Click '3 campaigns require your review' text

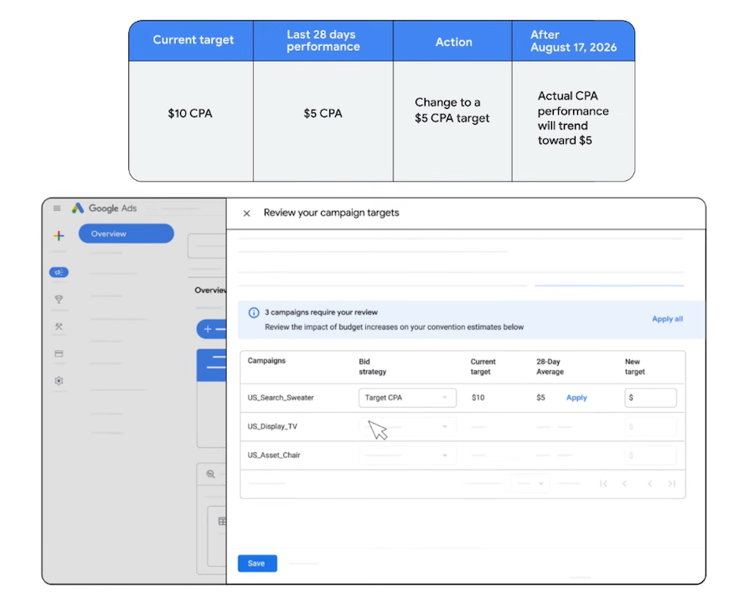[x=321, y=312]
